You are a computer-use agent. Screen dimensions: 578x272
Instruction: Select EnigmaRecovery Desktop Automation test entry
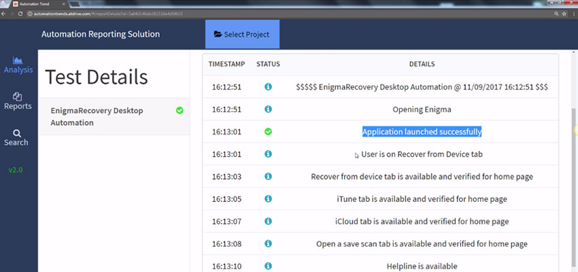point(114,116)
